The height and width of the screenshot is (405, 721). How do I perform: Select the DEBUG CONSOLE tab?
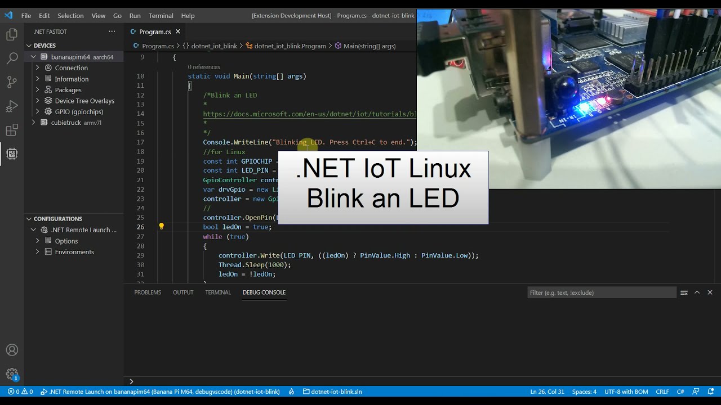[264, 292]
